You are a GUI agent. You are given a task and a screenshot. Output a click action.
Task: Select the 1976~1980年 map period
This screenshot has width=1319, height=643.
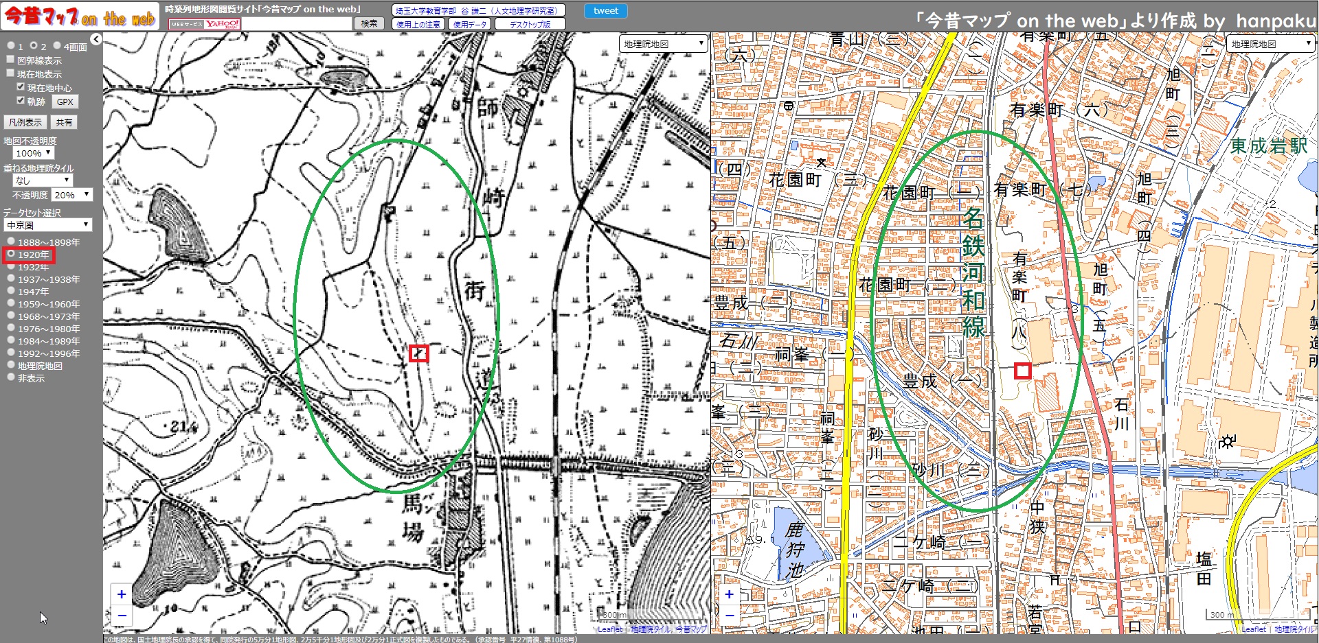11,328
